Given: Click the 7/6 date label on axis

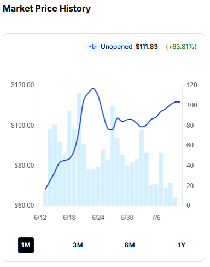Looking at the screenshot, I should point(156,218).
